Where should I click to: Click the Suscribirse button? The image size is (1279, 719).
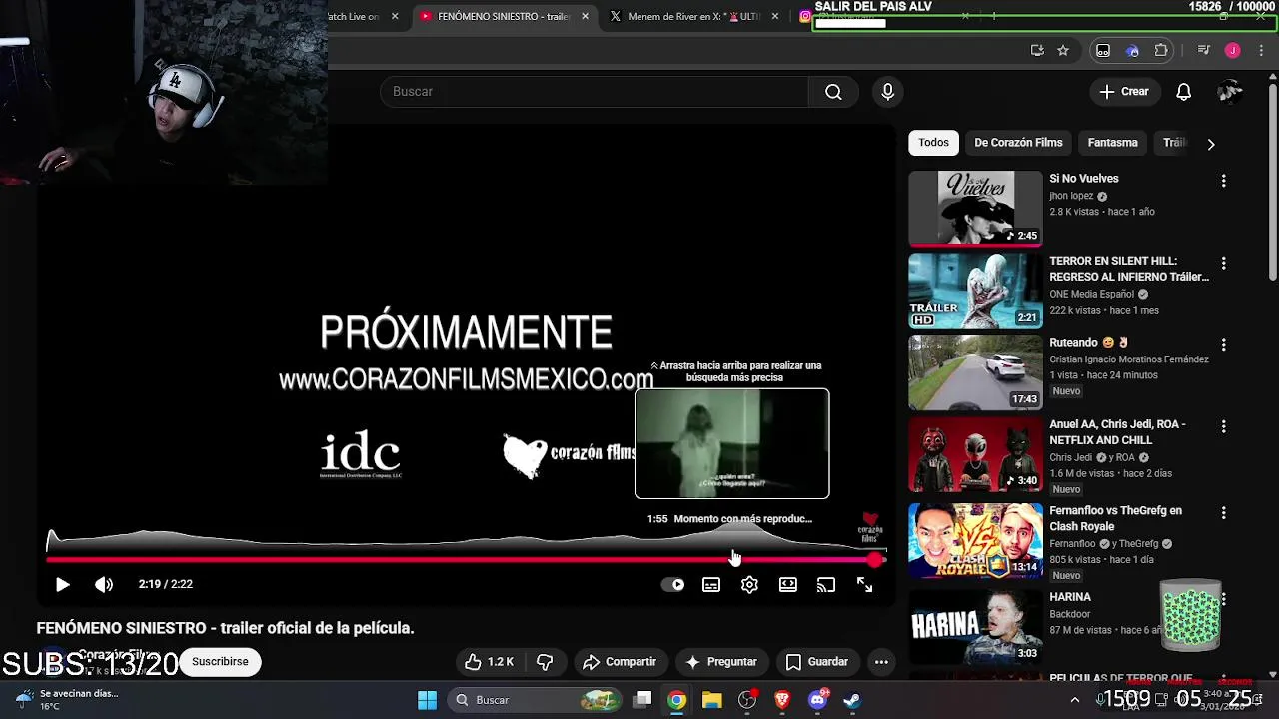(220, 662)
